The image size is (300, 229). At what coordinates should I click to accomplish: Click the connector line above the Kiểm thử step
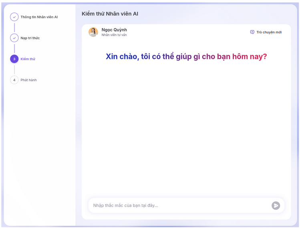pyautogui.click(x=14, y=49)
